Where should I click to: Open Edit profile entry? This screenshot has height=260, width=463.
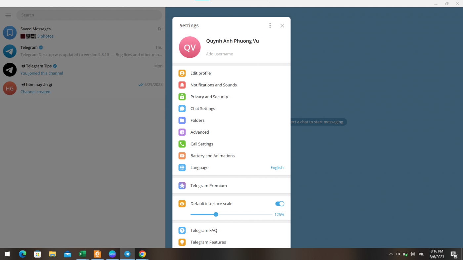(x=232, y=73)
